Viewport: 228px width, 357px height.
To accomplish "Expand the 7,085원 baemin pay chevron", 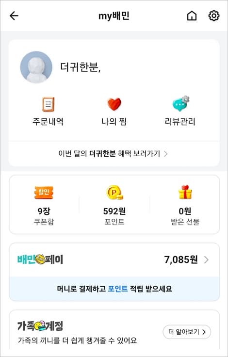I will pyautogui.click(x=206, y=260).
